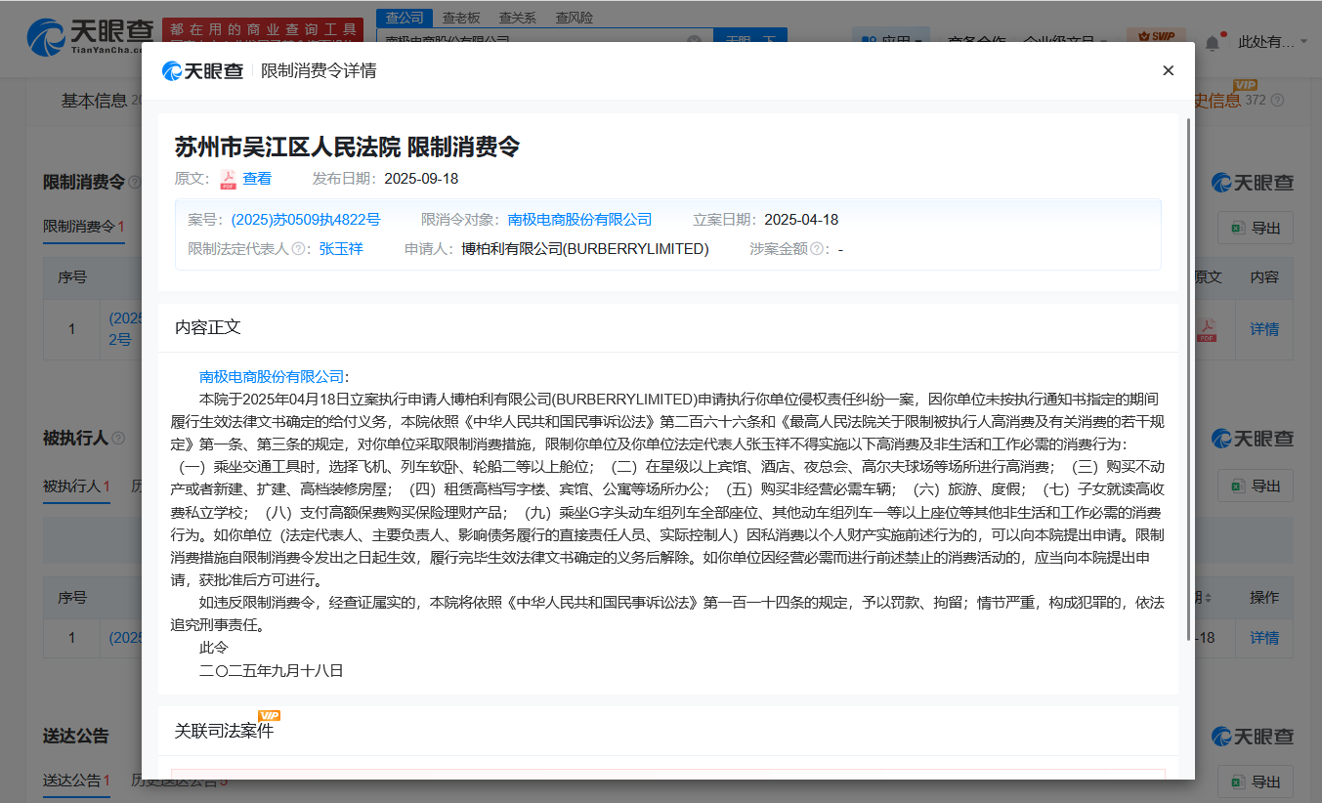Click the 查看 link to view the original document

click(257, 179)
